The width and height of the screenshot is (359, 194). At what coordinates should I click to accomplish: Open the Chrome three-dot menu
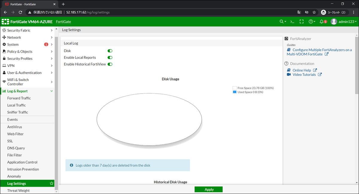pos(354,12)
